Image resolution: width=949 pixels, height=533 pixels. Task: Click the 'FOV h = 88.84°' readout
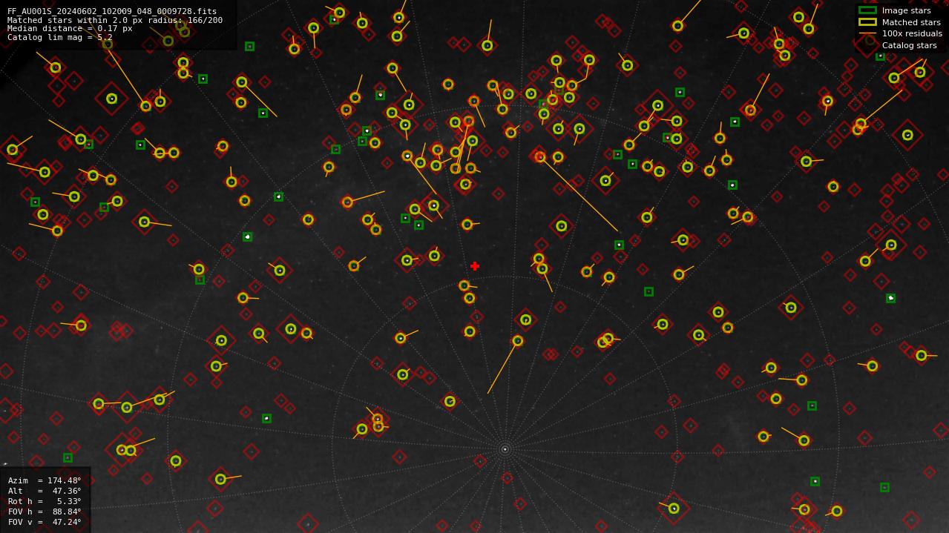pyautogui.click(x=45, y=512)
